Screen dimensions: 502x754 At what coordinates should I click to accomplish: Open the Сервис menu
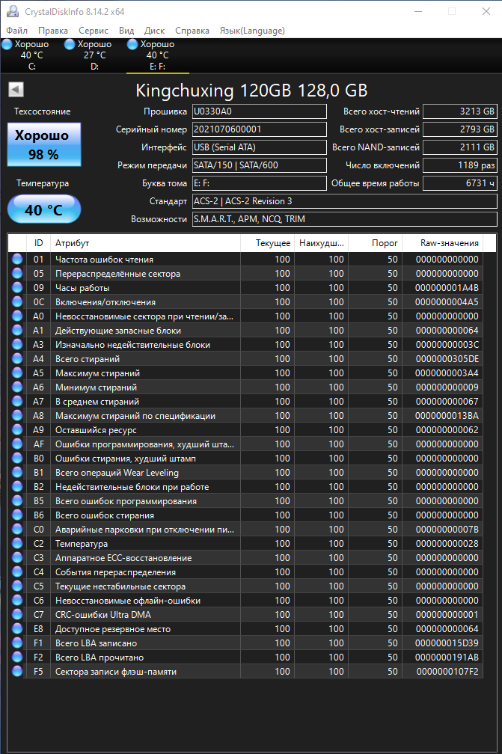(94, 30)
